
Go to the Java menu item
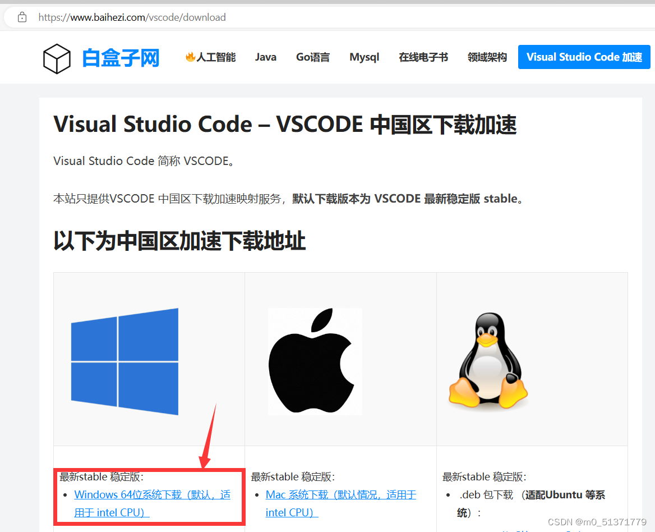266,57
